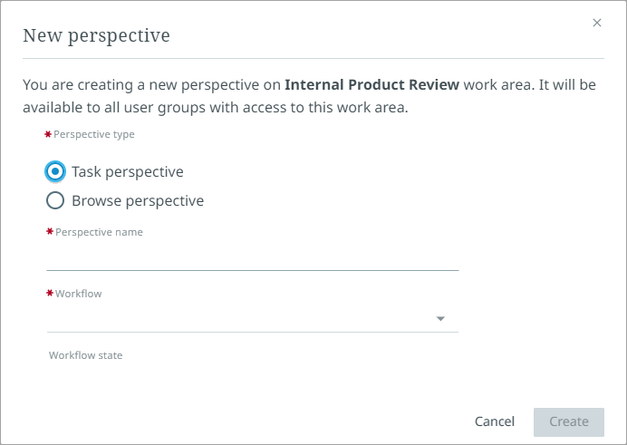Click the 'New perspective' dialog title
Screen dimensions: 627x445
point(96,35)
